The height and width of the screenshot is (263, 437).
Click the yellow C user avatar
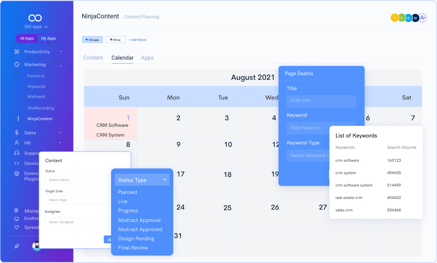click(x=395, y=18)
